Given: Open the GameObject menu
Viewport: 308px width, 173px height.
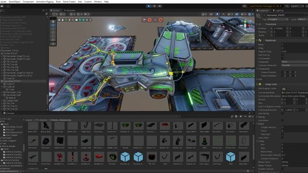Looking at the screenshot, I should point(14,1).
